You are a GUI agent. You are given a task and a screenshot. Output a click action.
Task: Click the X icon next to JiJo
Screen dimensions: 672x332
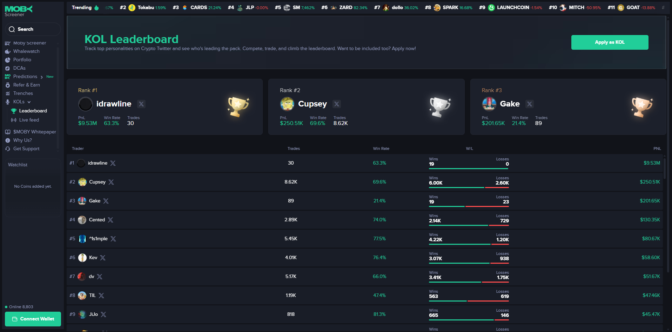103,314
